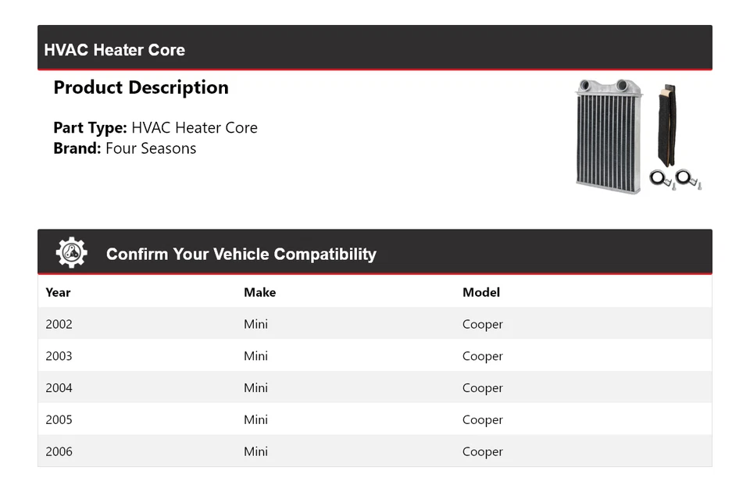The image size is (750, 492).
Task: Click Cooper in the 2002 row
Action: click(x=482, y=324)
